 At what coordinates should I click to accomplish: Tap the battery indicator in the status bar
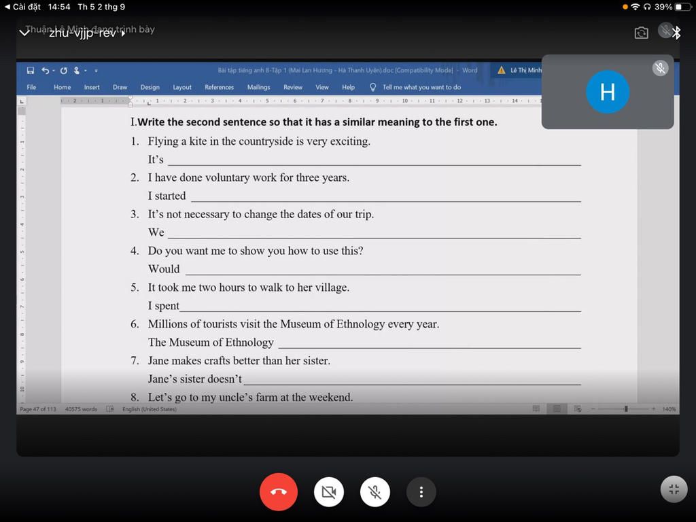tap(683, 7)
